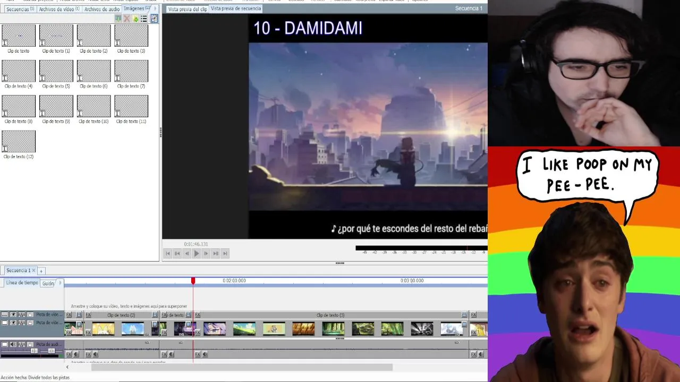Screen dimensions: 680x382
Task: Select Clip de texto (3) thumbnail
Action: click(x=131, y=35)
